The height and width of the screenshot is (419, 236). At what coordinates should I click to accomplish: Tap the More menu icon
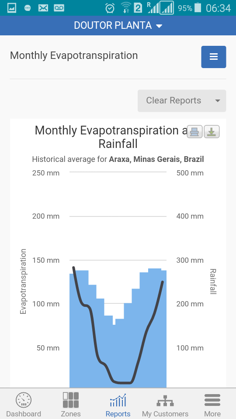[x=212, y=400]
